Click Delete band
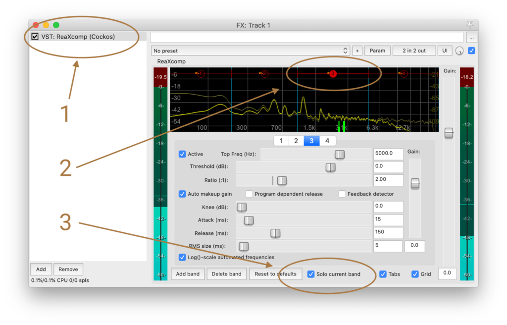This screenshot has height=325, width=507. 226,274
